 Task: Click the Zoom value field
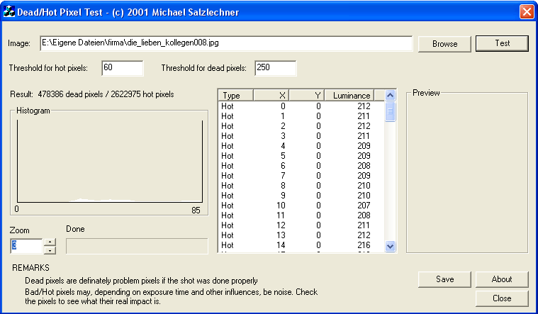(x=26, y=246)
